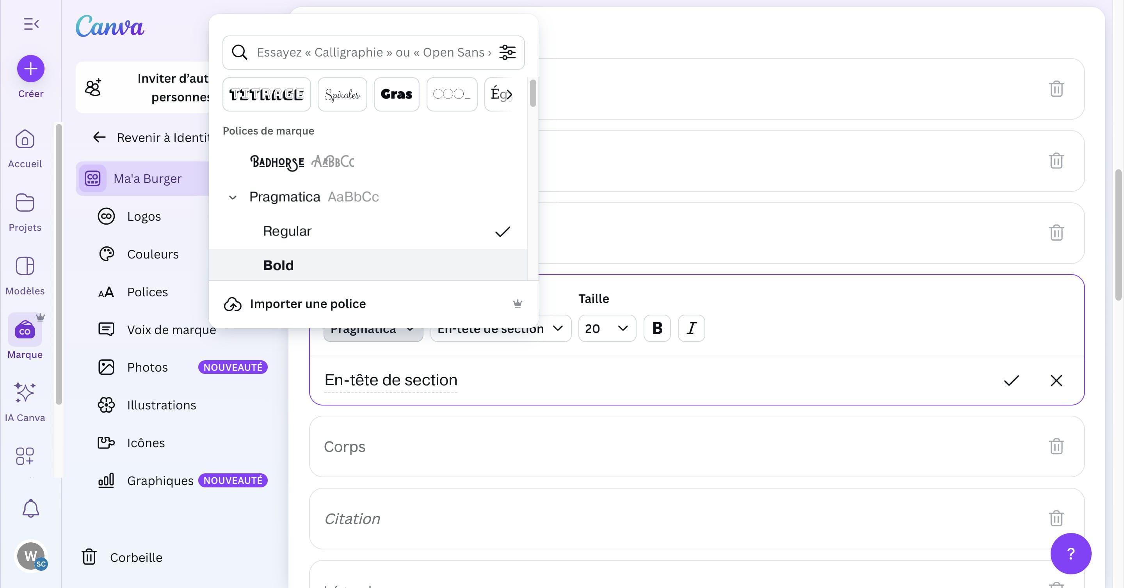Click the font search field
The image size is (1124, 588).
373,52
